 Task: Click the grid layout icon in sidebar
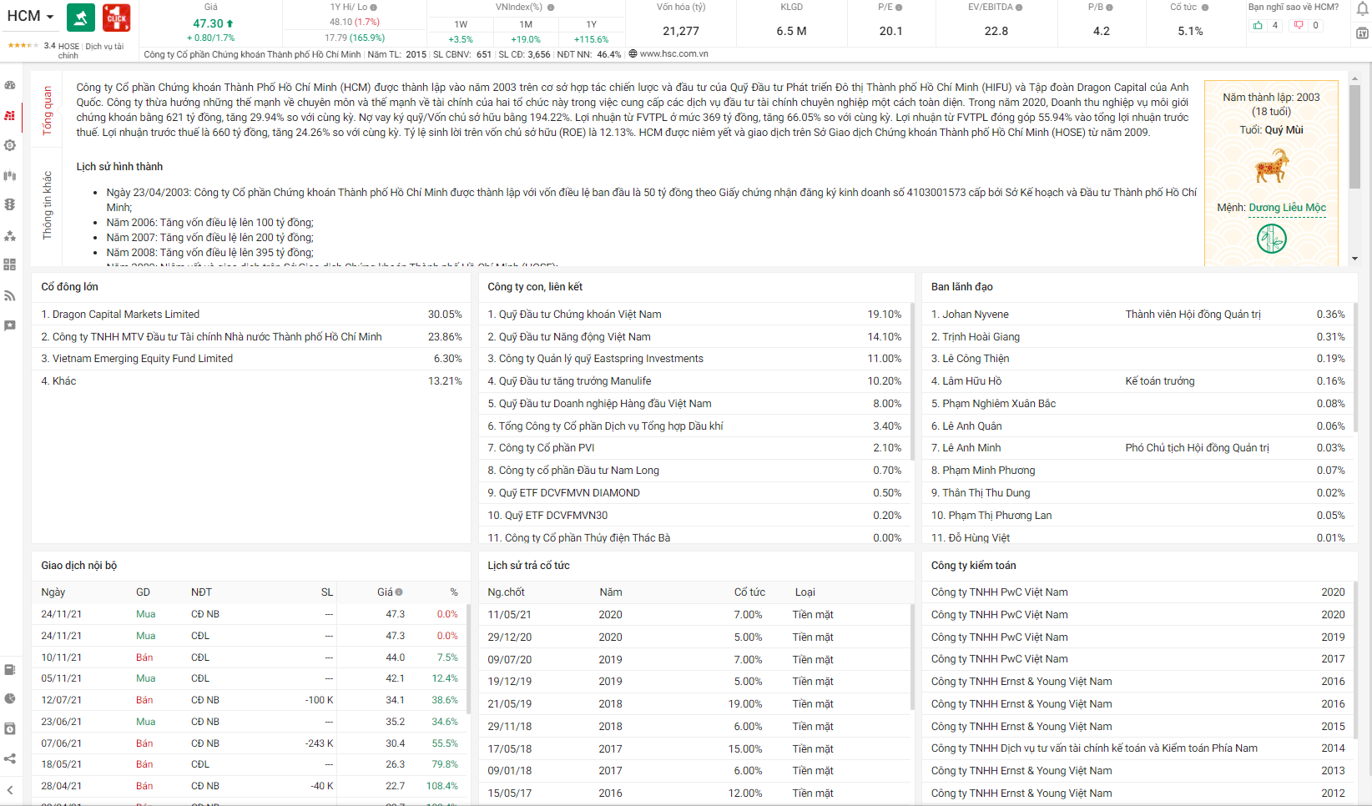[x=10, y=264]
